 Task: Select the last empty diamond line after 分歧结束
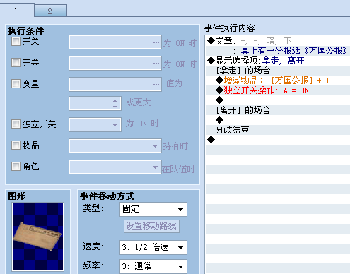click(278, 140)
